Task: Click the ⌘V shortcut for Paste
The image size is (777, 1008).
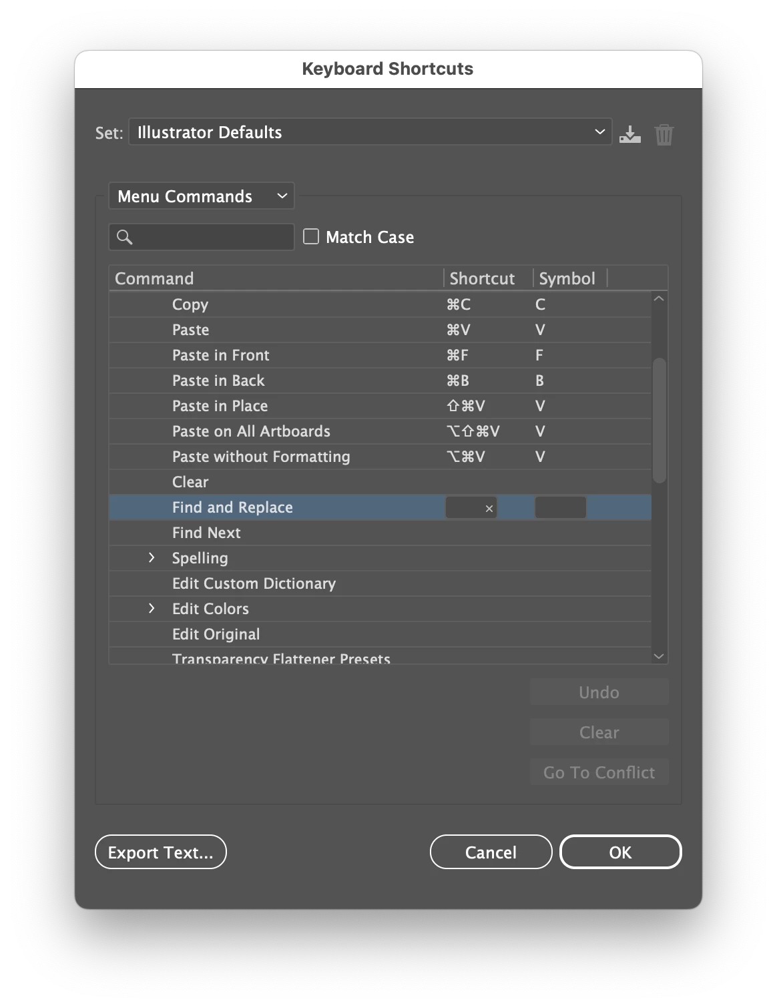Action: tap(459, 330)
